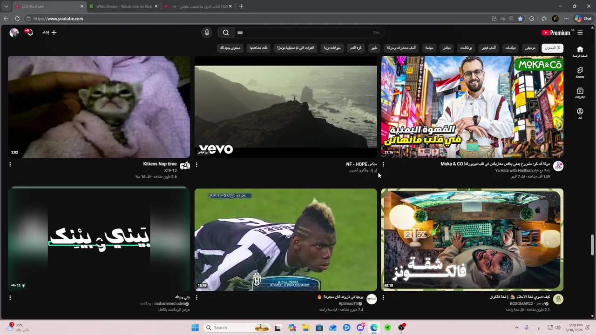Open more options for 'بيني وبينك' podcast

click(x=10, y=298)
